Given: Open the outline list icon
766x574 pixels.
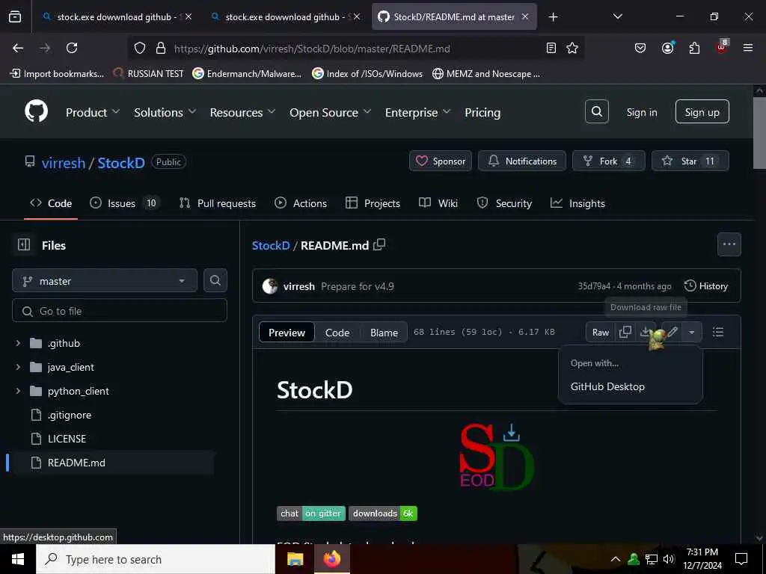Looking at the screenshot, I should click(x=718, y=332).
